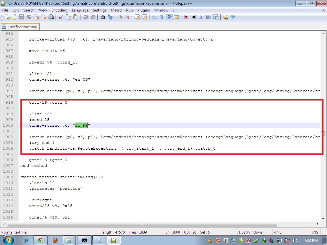Screen dimensions: 327x245
Task: Open the Window menu
Action: (x=161, y=10)
